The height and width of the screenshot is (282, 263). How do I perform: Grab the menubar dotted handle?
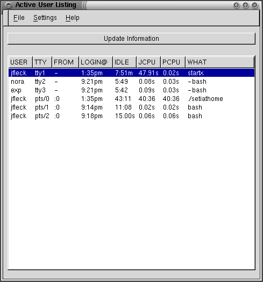coord(5,18)
